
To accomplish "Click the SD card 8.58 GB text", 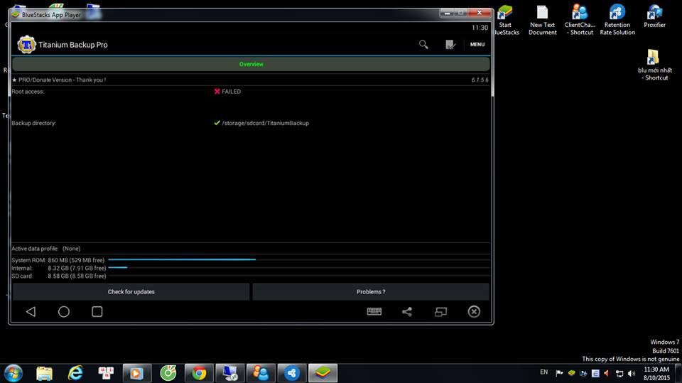I will pos(77,276).
